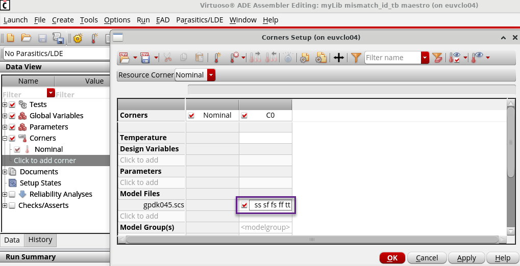
Task: Toggle the Parameters checkbox in Data View
Action: coord(12,127)
